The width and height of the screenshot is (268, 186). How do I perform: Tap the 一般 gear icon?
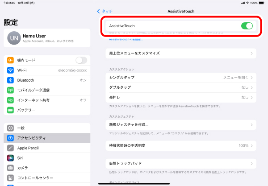click(10, 128)
